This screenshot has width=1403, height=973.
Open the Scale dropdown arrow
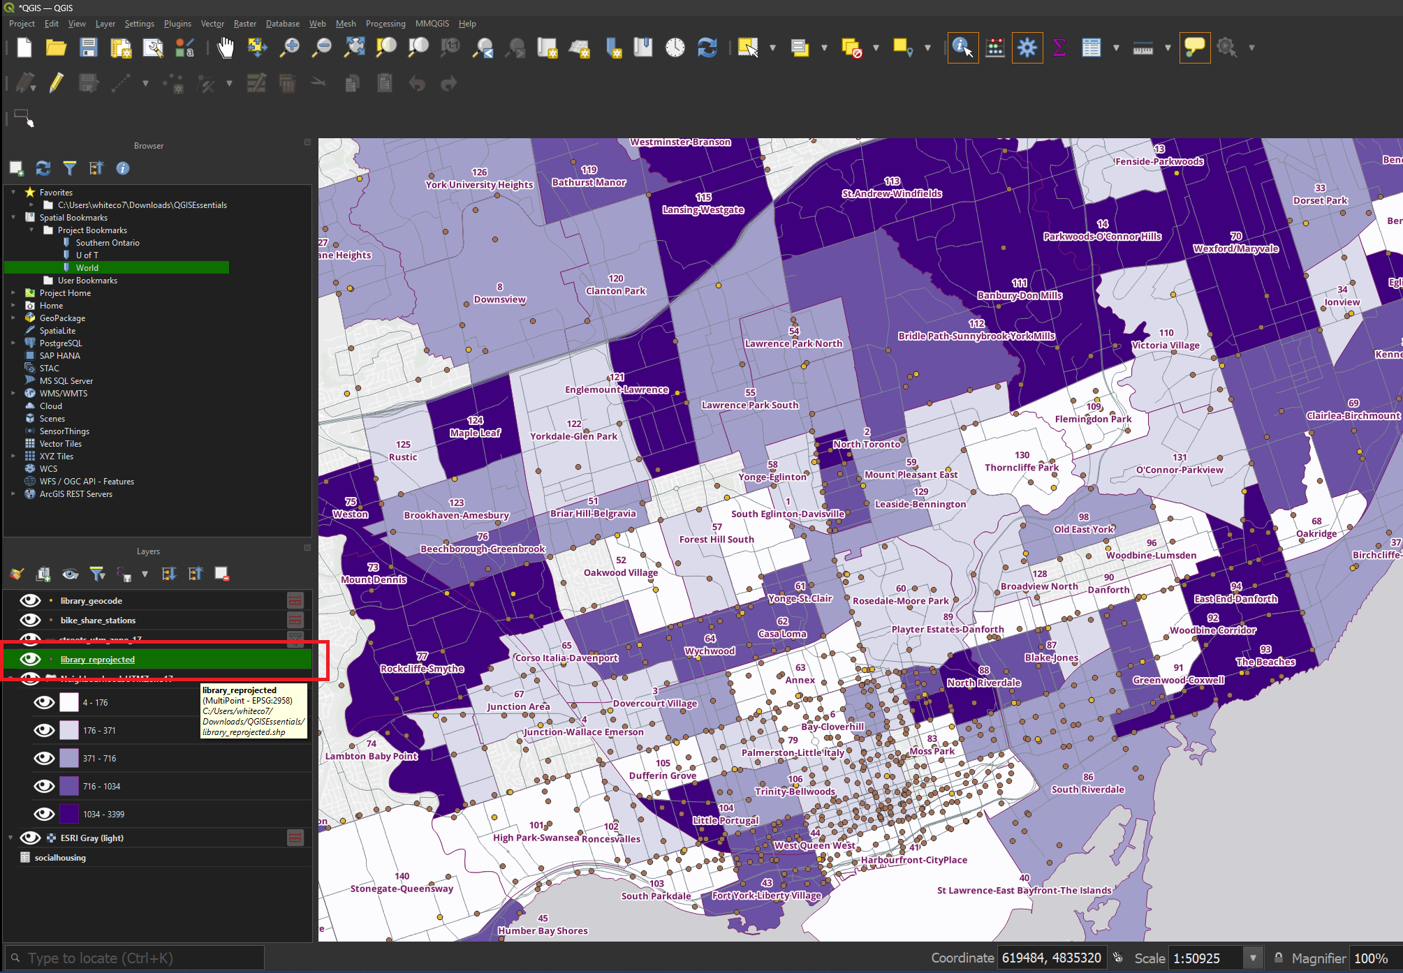point(1253,958)
